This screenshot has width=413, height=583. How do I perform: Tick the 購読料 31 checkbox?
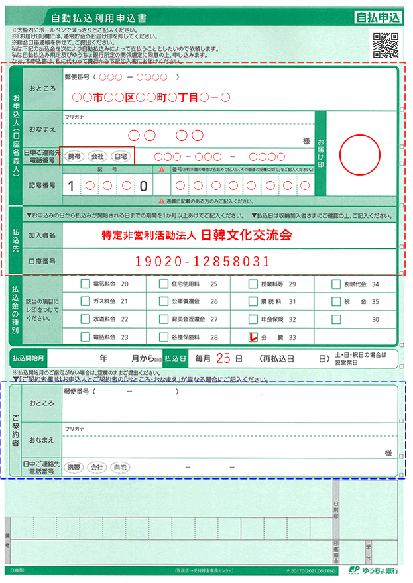tap(253, 301)
